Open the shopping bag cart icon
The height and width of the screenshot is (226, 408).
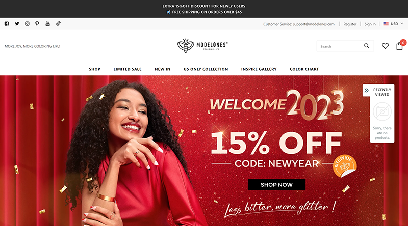[x=399, y=46]
